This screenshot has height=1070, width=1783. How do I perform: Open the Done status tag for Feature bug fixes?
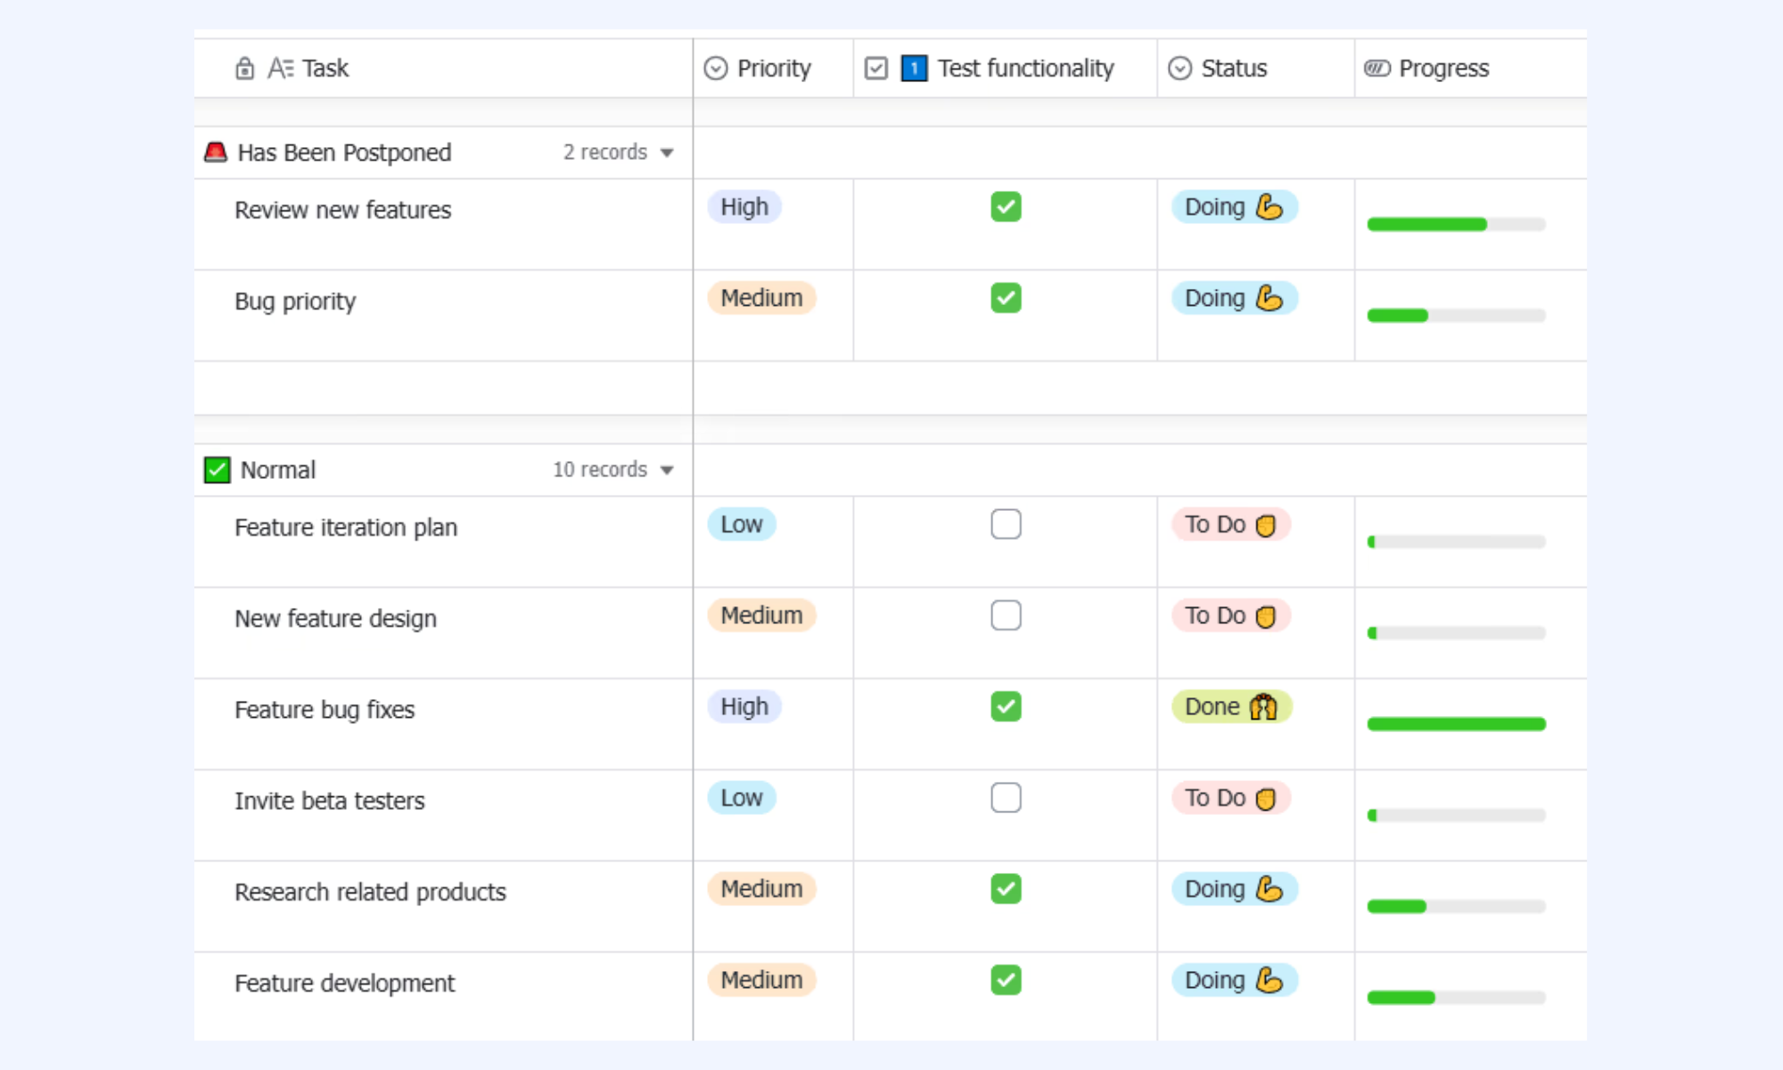click(x=1231, y=706)
